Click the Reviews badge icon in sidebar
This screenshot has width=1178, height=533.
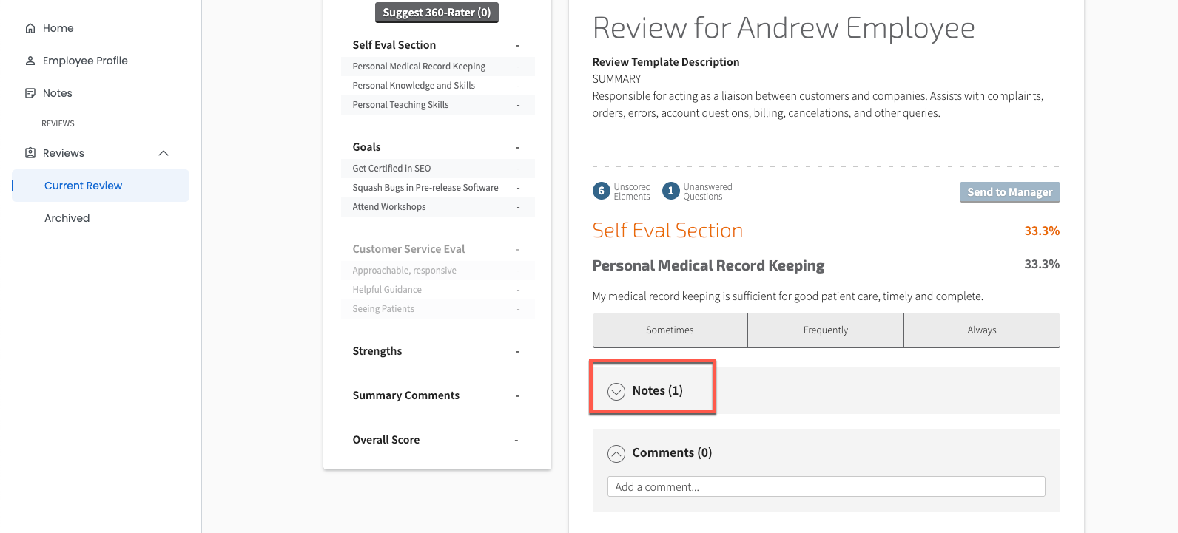[30, 153]
